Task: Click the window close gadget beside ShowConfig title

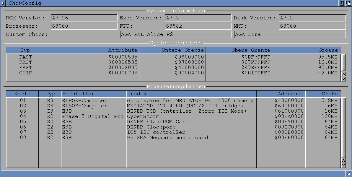Action: 3,3
